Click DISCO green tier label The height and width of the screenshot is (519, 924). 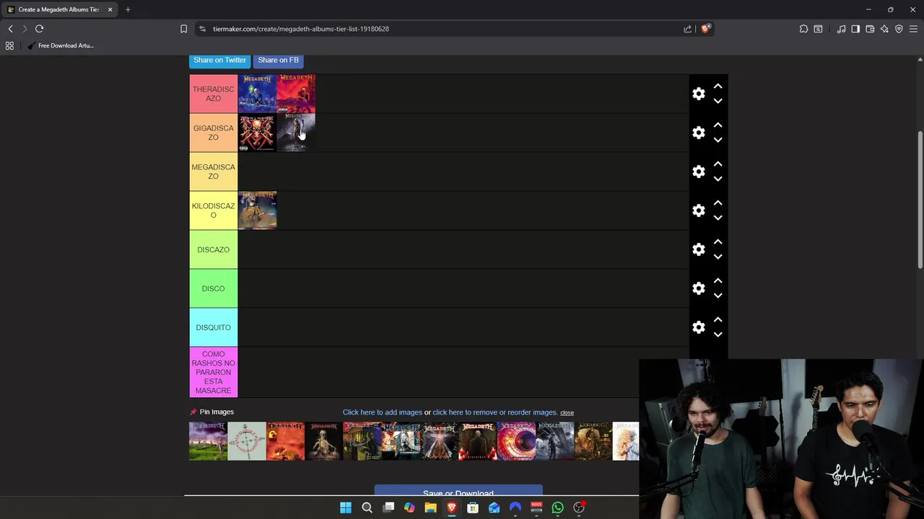point(214,288)
